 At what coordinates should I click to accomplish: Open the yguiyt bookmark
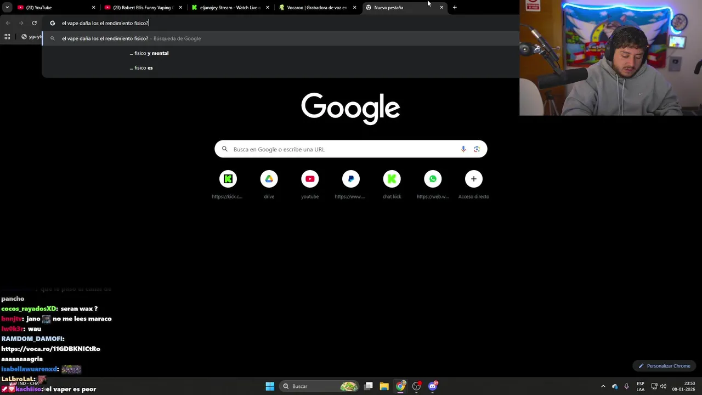pyautogui.click(x=31, y=37)
